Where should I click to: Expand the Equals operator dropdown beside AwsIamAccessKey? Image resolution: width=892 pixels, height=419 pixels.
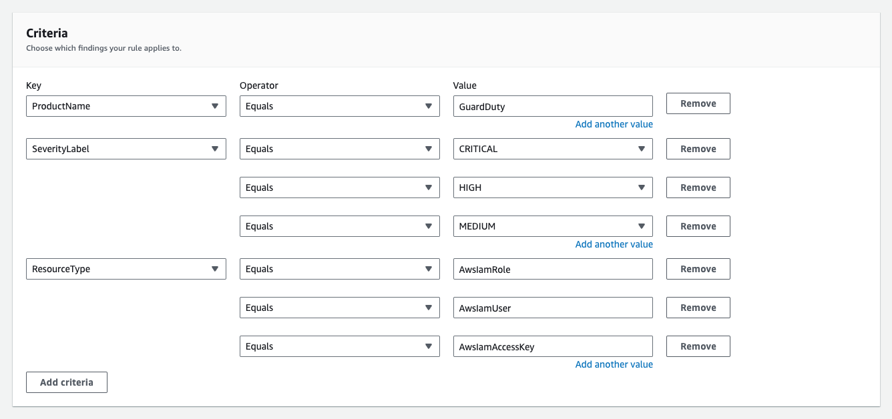(339, 346)
